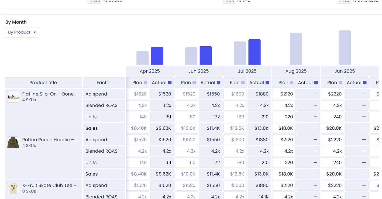Image resolution: width=382 pixels, height=199 pixels.
Task: Click Rotten Punch Hoodie Units row label
Action: (x=104, y=163)
